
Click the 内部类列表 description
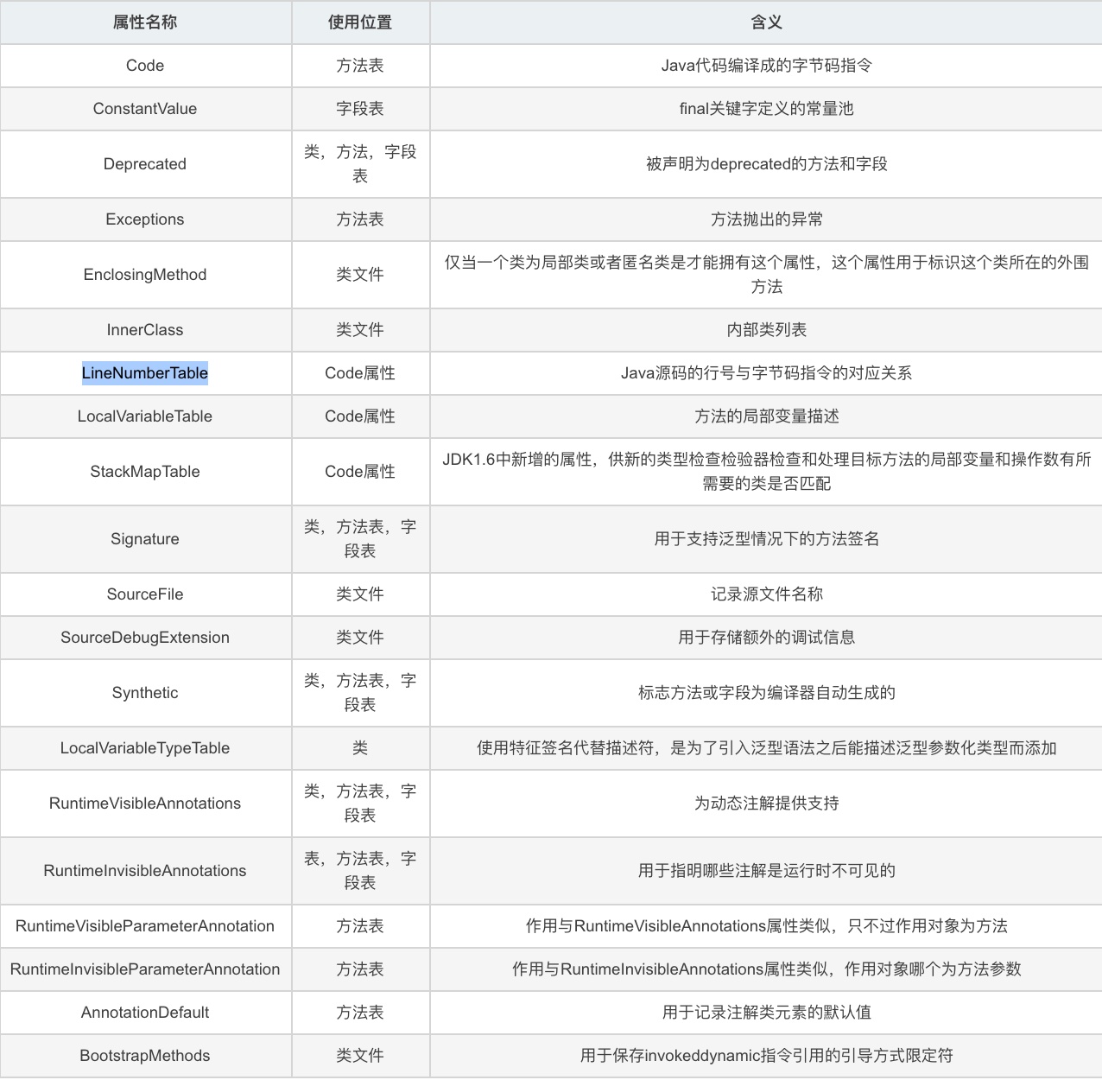(x=766, y=330)
